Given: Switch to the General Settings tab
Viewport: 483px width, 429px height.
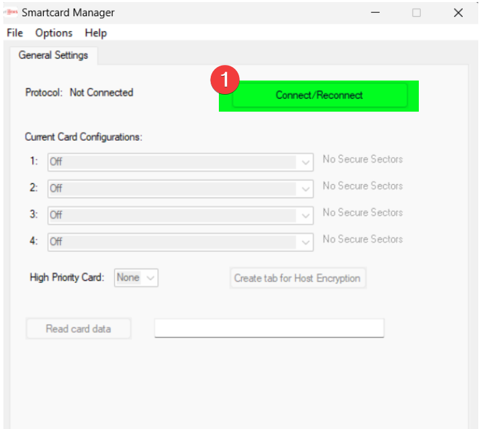Looking at the screenshot, I should [x=53, y=55].
